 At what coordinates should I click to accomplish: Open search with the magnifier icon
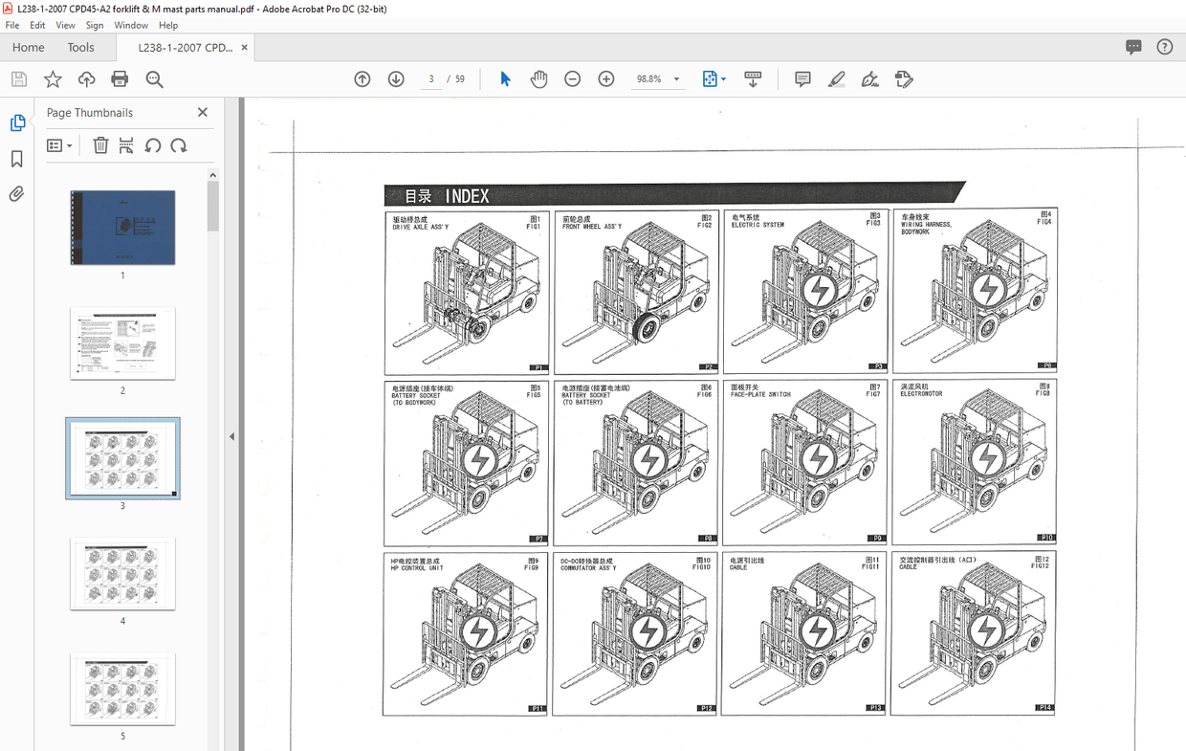click(154, 79)
